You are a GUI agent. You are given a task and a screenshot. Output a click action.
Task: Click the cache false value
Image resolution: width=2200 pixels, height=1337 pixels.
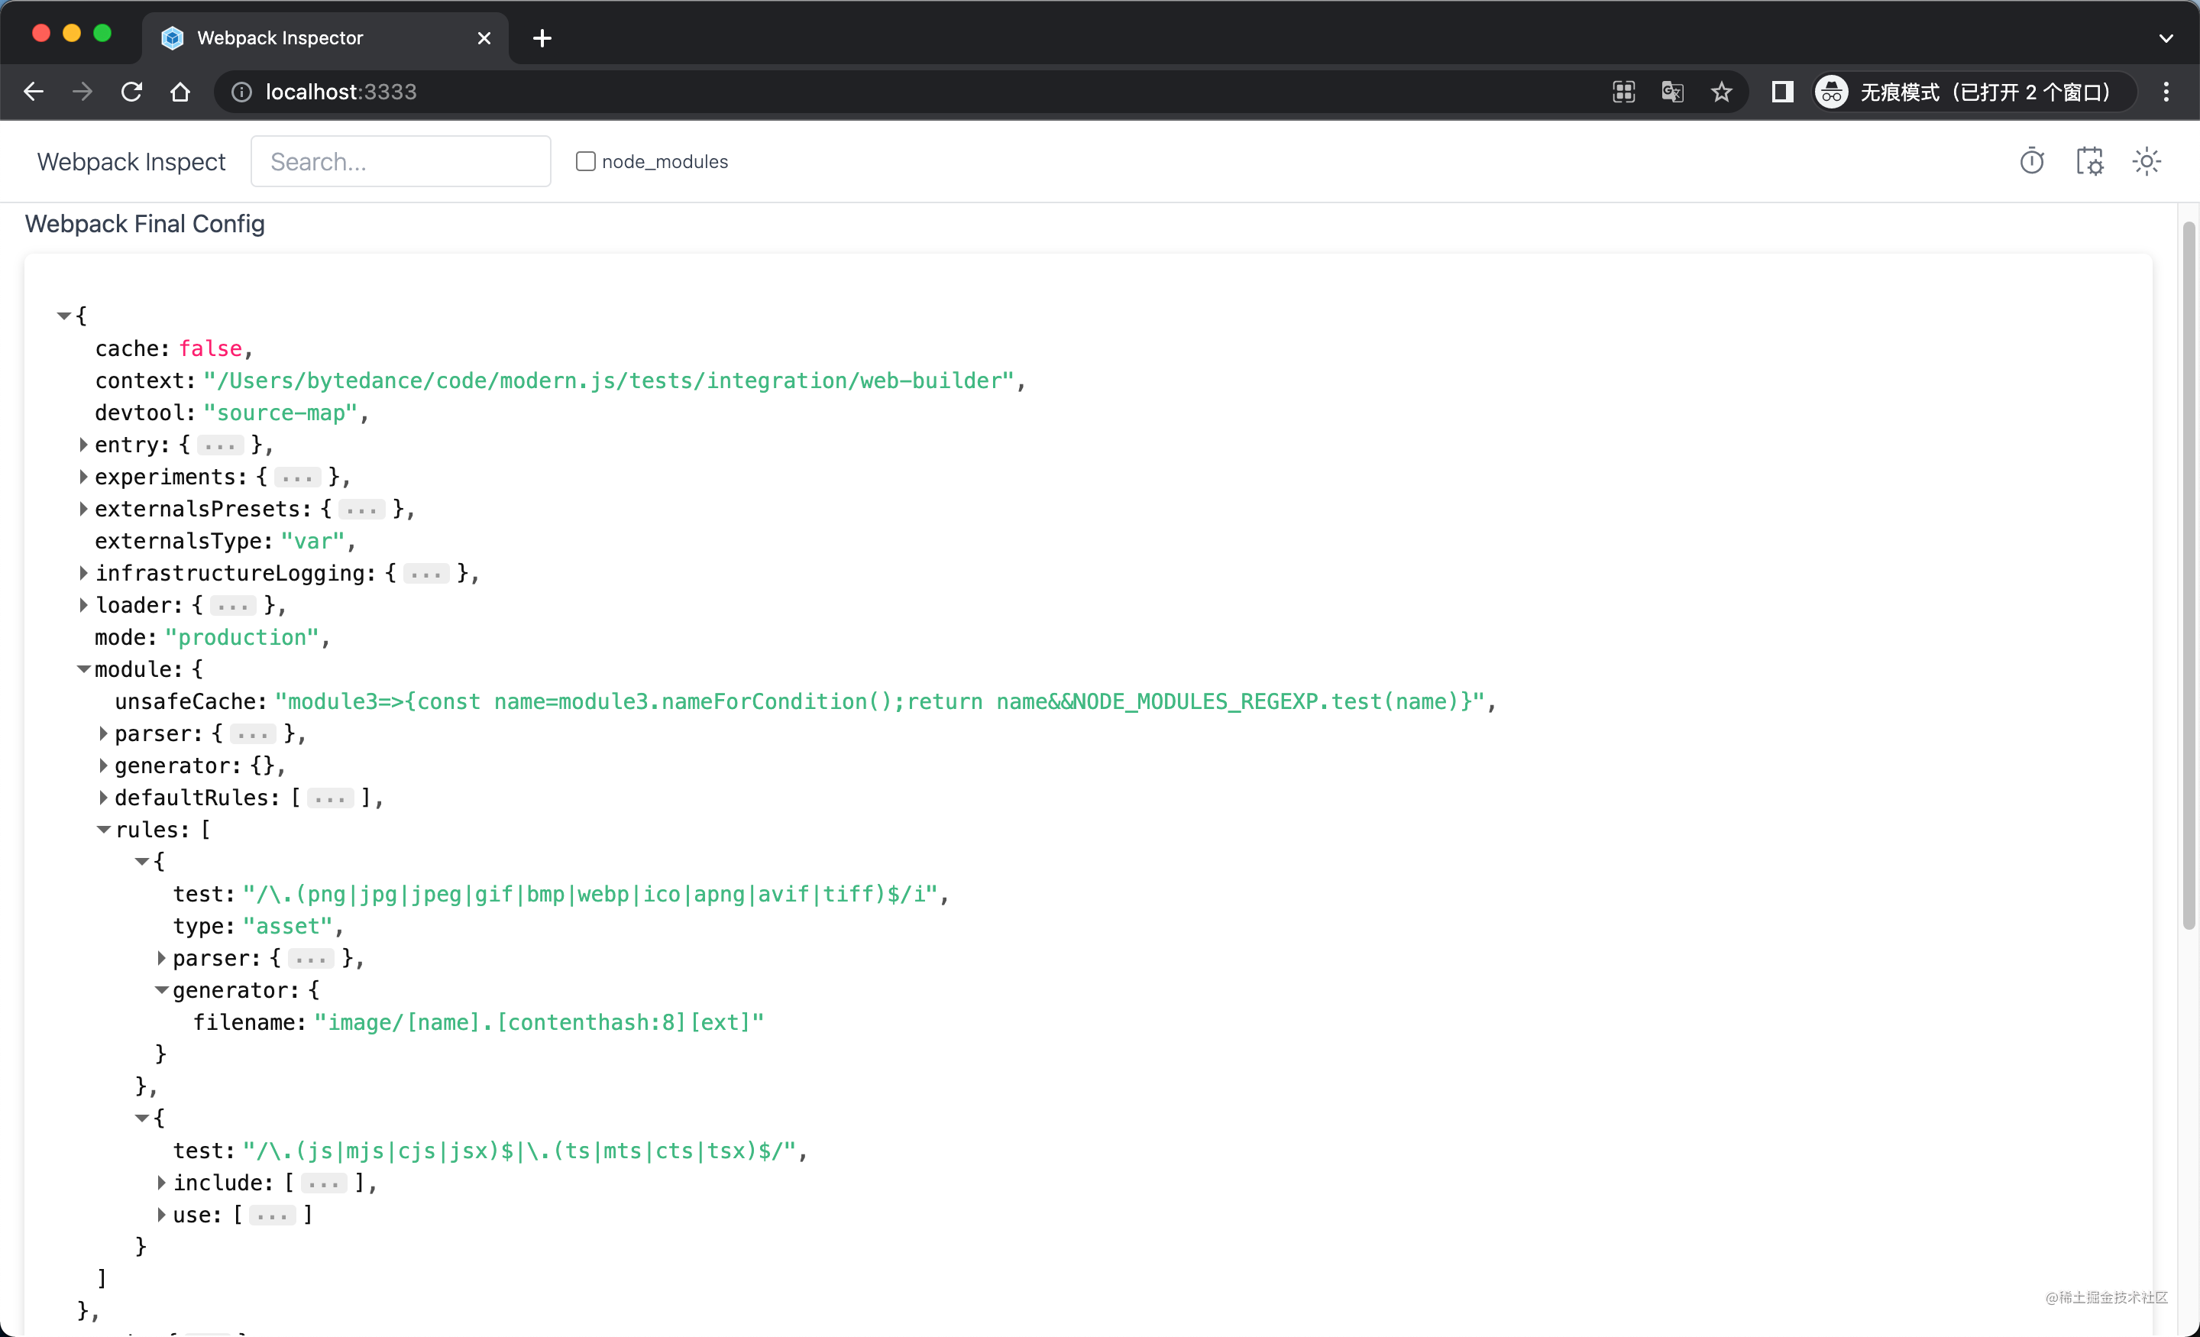pyautogui.click(x=211, y=348)
